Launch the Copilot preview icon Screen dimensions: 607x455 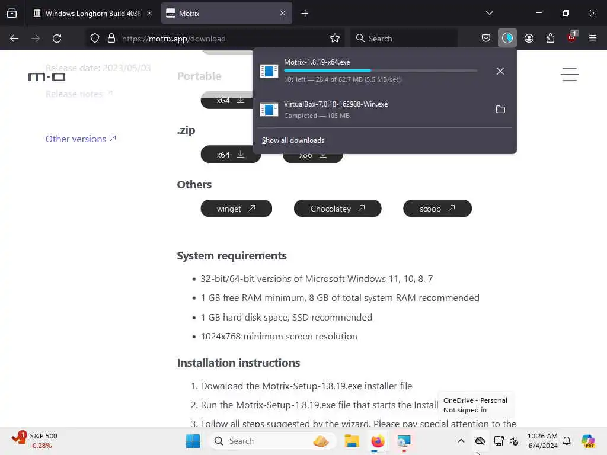[589, 441]
